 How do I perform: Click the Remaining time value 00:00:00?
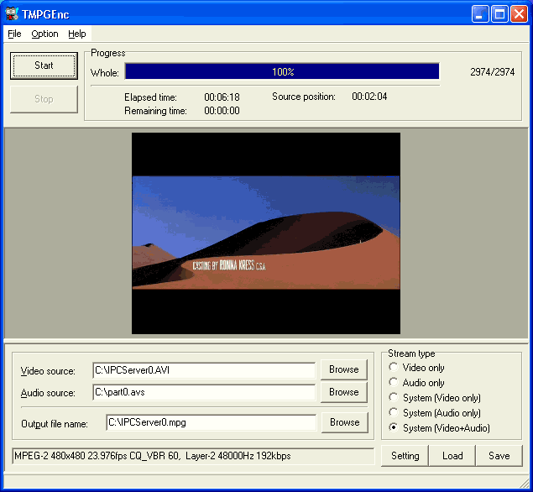point(222,111)
